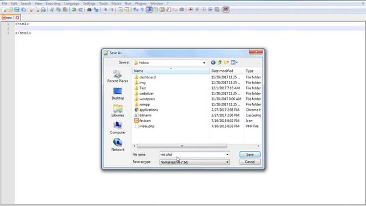366x206 pixels.
Task: Open the View Menu icon dropdown in Save As
Action: click(x=234, y=62)
